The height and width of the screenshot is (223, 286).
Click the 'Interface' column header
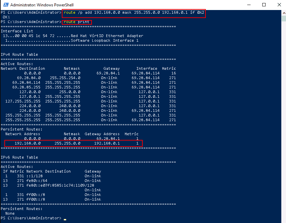pos(147,68)
